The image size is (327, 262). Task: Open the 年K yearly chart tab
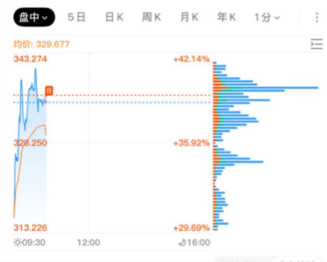(227, 17)
